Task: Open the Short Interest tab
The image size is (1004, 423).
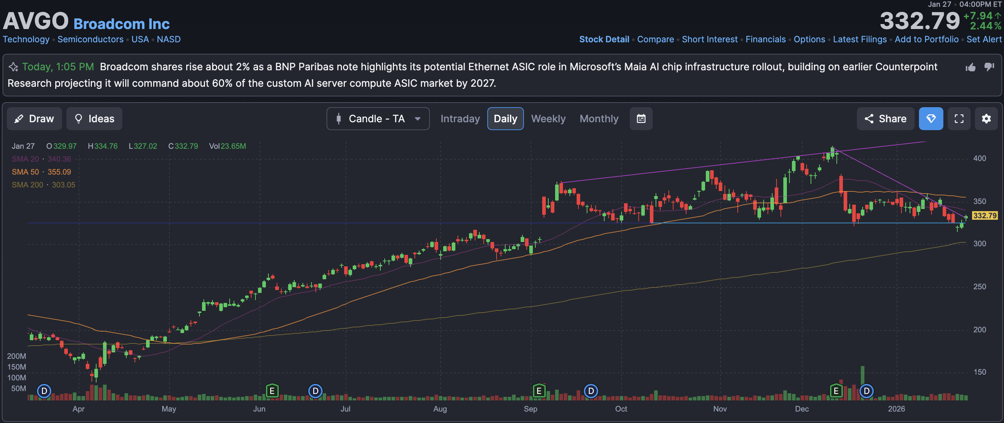Action: coord(709,39)
